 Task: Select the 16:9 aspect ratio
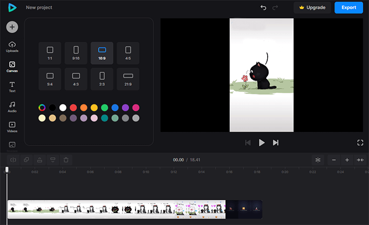point(102,53)
